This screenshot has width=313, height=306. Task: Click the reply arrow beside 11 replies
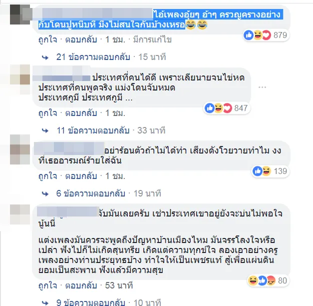(x=45, y=131)
